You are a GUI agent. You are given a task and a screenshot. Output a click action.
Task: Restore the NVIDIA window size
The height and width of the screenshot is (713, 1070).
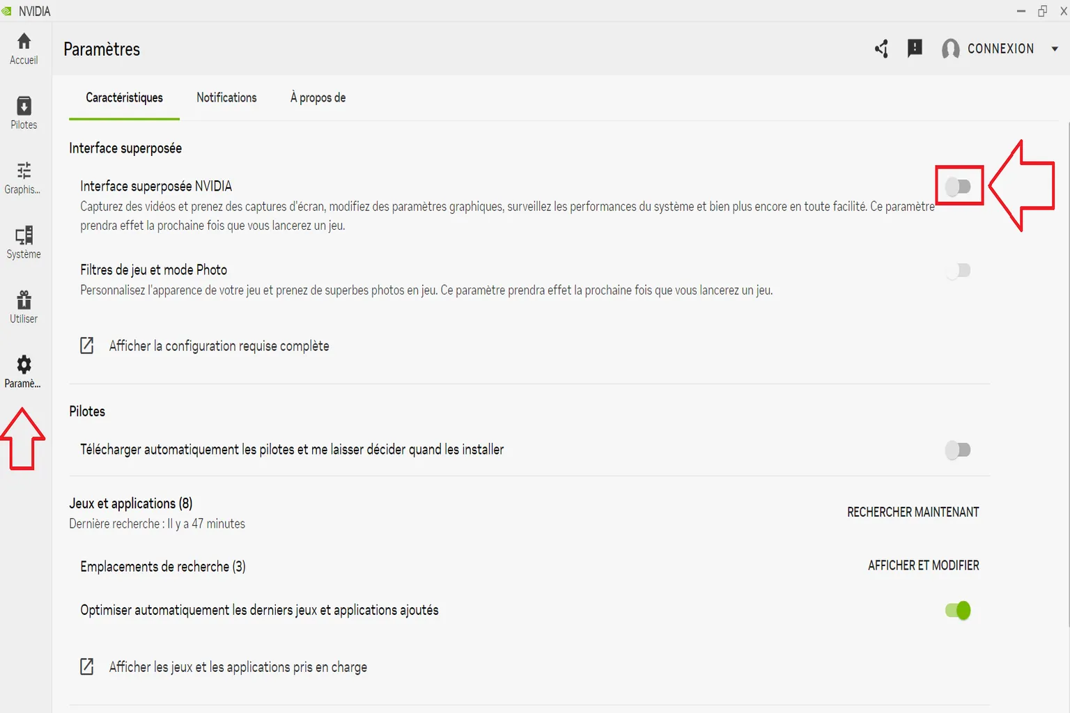point(1043,11)
